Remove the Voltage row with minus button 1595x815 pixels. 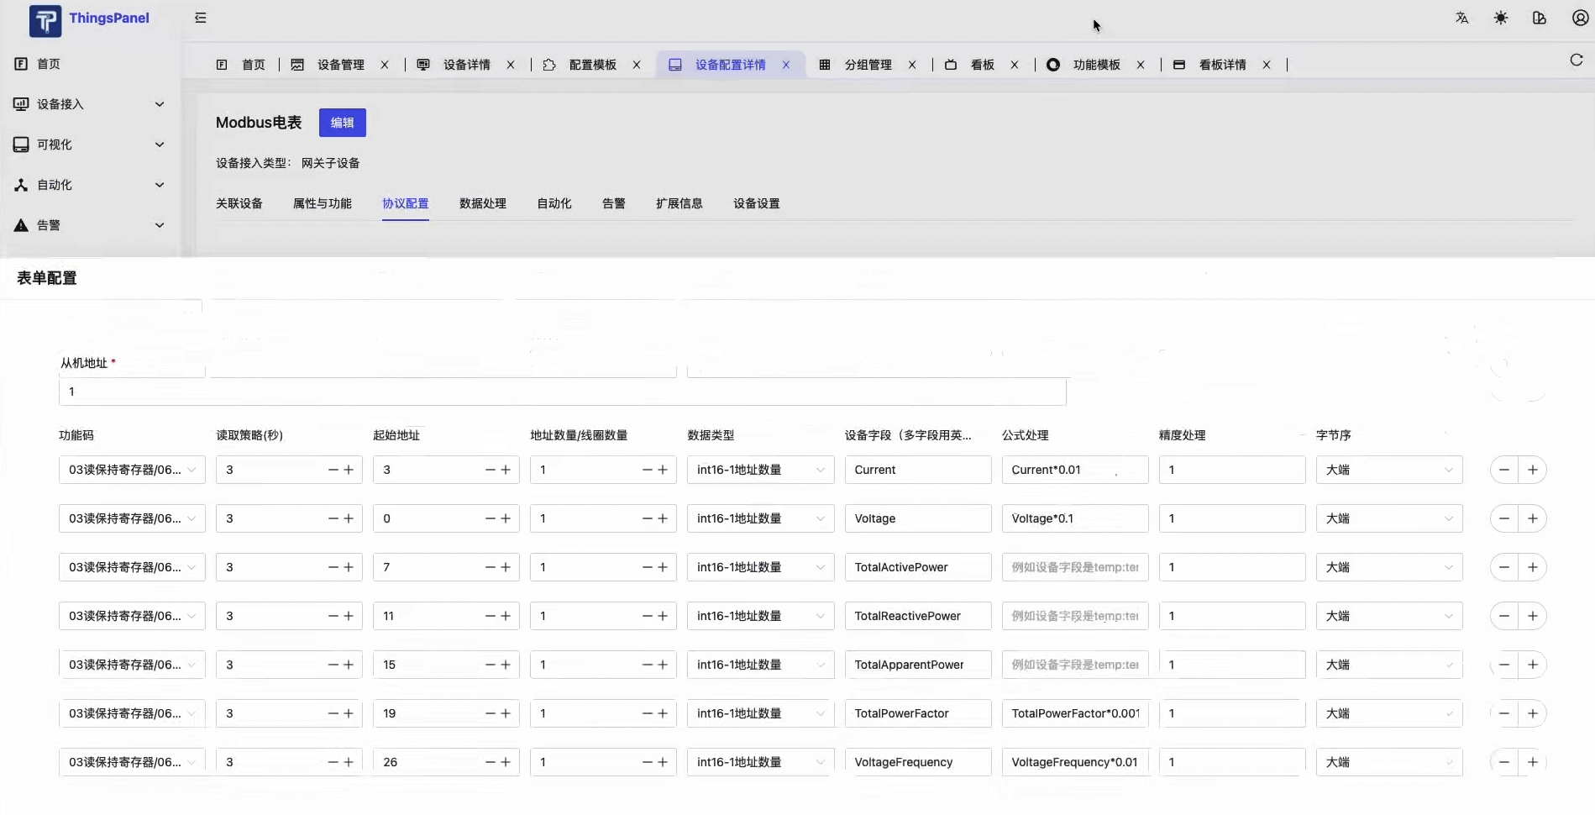point(1503,518)
